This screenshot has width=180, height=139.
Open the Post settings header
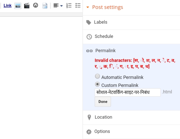click(107, 7)
